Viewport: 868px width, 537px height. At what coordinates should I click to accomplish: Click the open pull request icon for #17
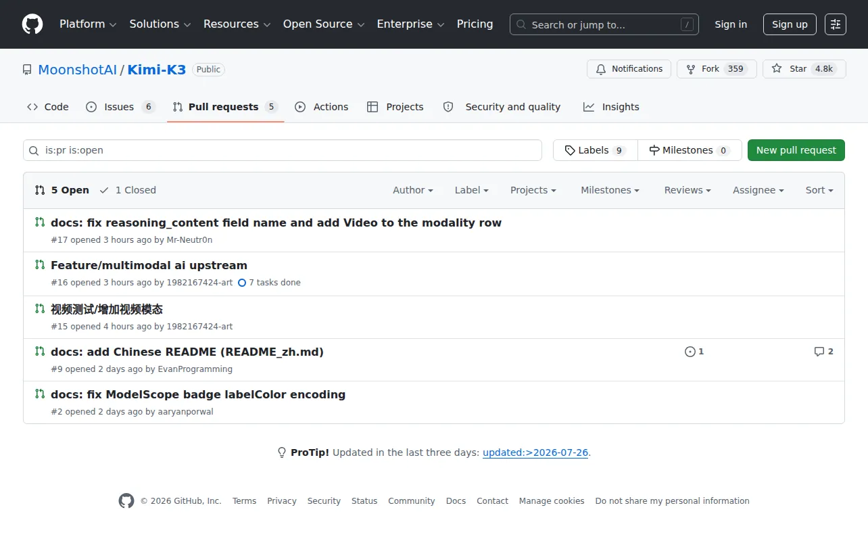(40, 223)
